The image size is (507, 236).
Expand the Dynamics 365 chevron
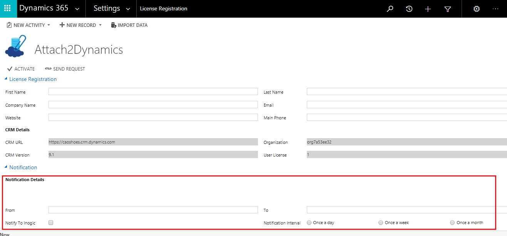[x=77, y=9]
